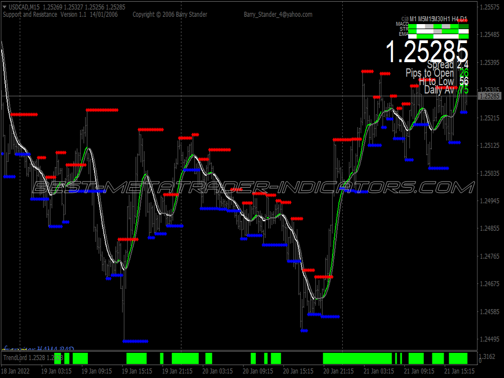Click the blue support line at chart's lowest wick
Viewport: 504px width, 378px height.
(x=136, y=342)
